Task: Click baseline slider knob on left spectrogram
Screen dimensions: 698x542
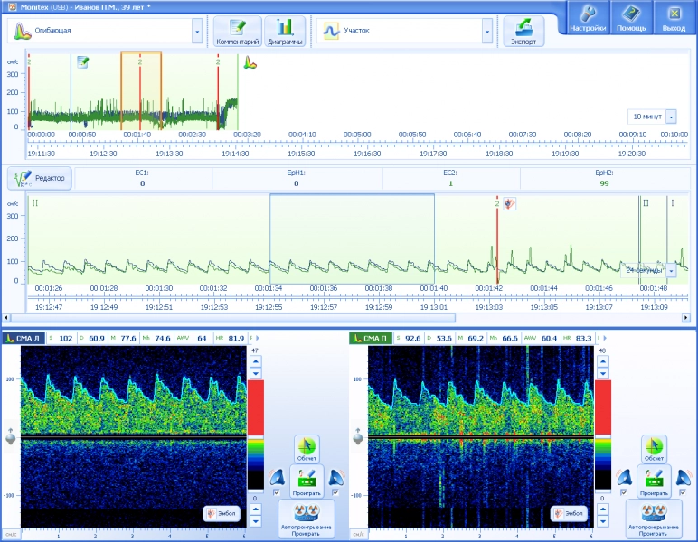Action: pyautogui.click(x=11, y=438)
